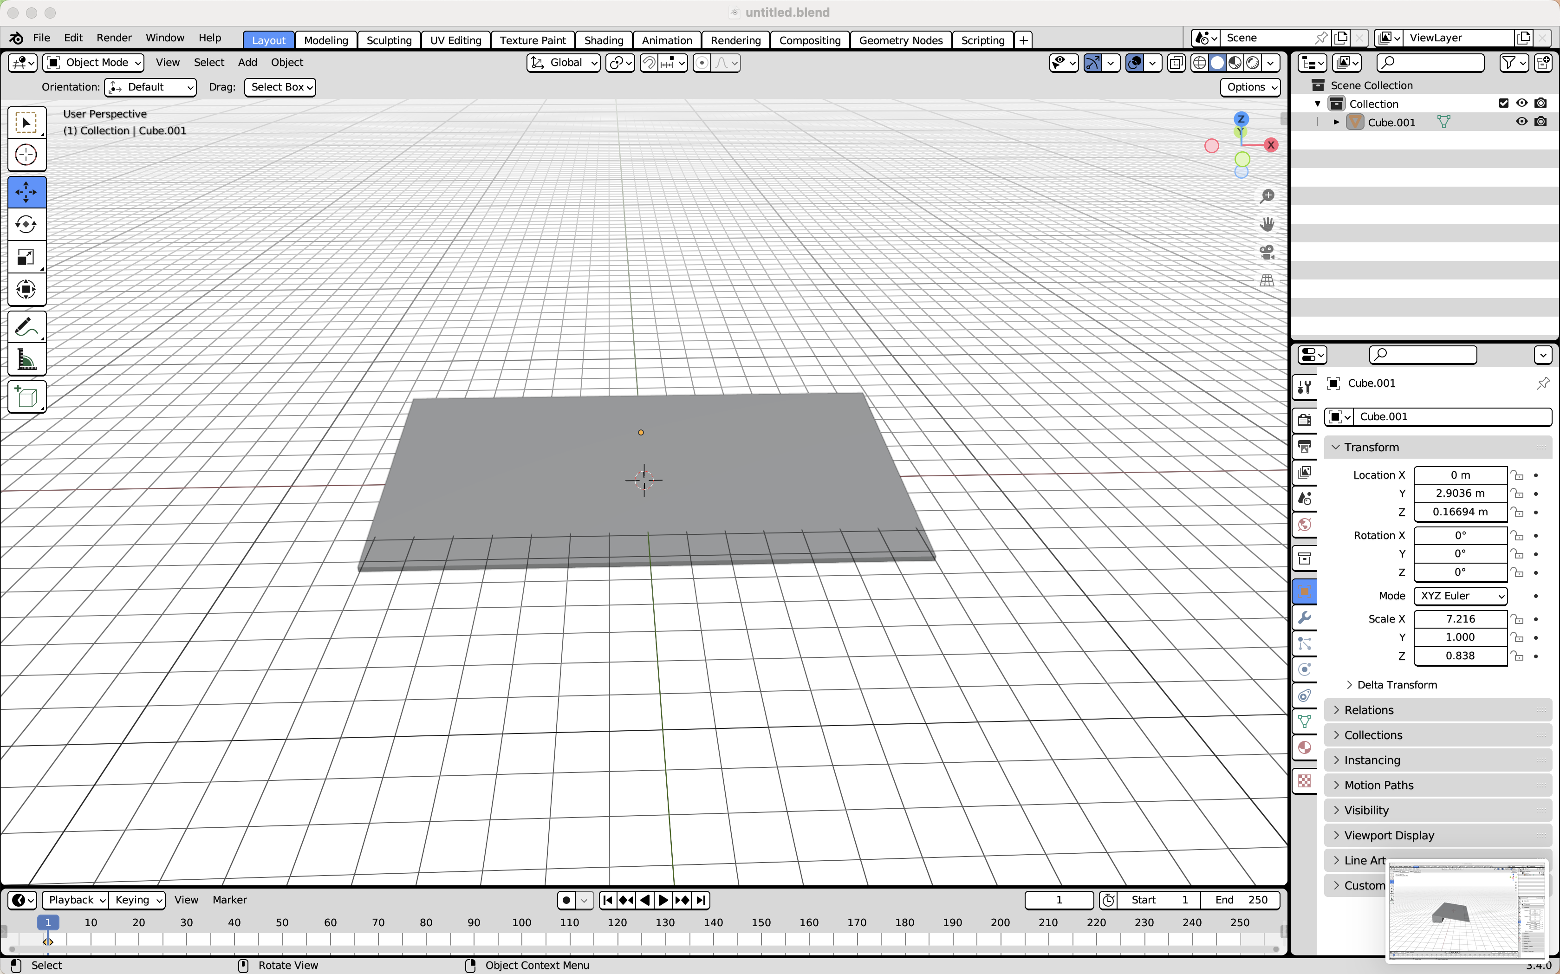The width and height of the screenshot is (1560, 974).
Task: Switch to the Shading workspace tab
Action: (x=604, y=40)
